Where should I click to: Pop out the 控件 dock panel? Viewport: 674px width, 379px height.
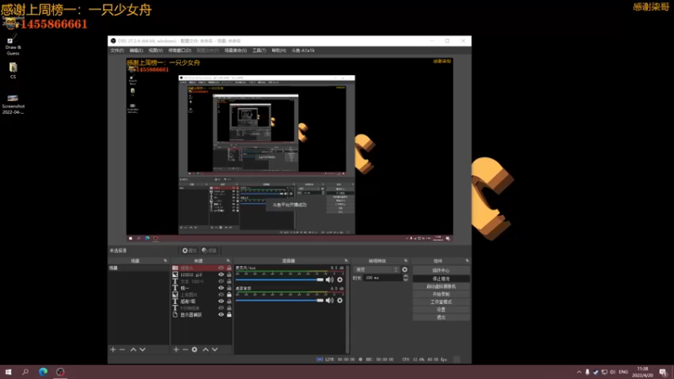467,261
